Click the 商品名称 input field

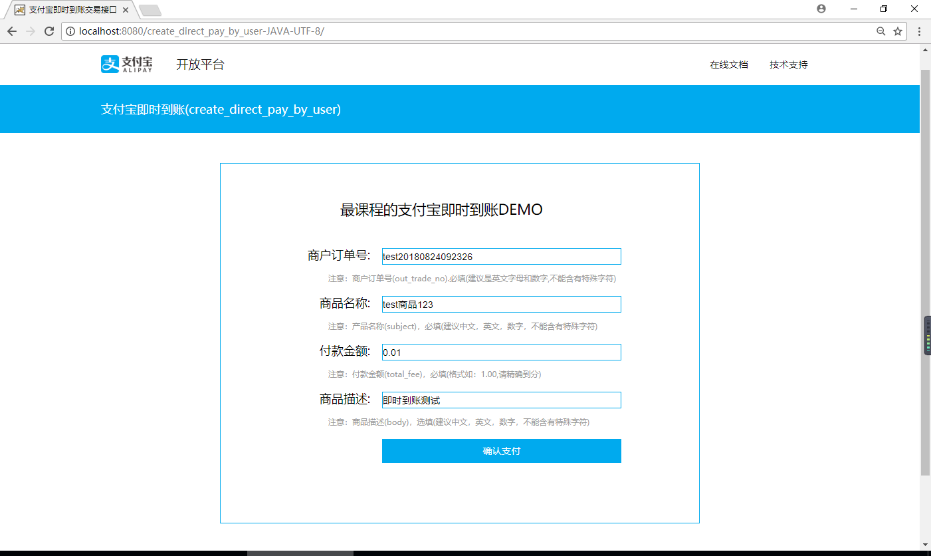(x=502, y=305)
